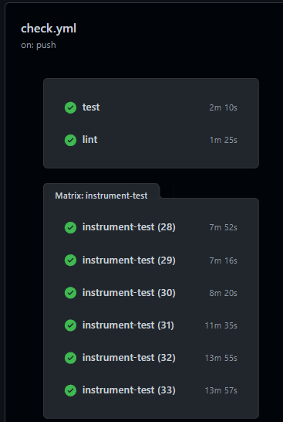283x422 pixels.
Task: Collapse the Matrix: instrument-test group tab
Action: point(101,196)
